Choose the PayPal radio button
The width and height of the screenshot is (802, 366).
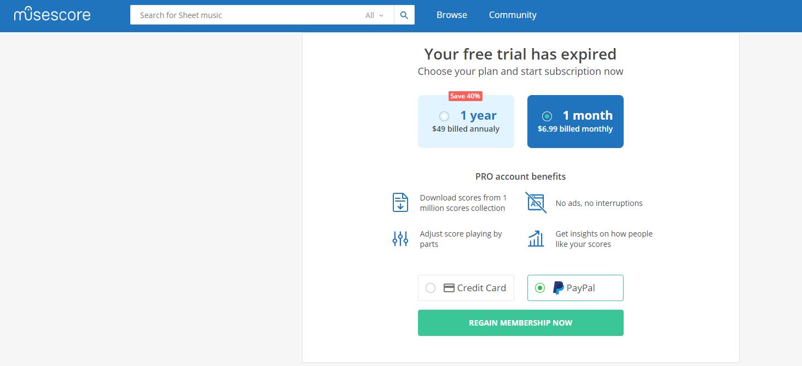(540, 288)
